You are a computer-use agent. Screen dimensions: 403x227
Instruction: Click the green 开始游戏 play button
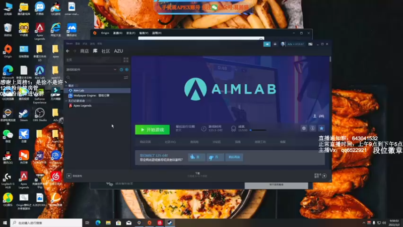153,130
